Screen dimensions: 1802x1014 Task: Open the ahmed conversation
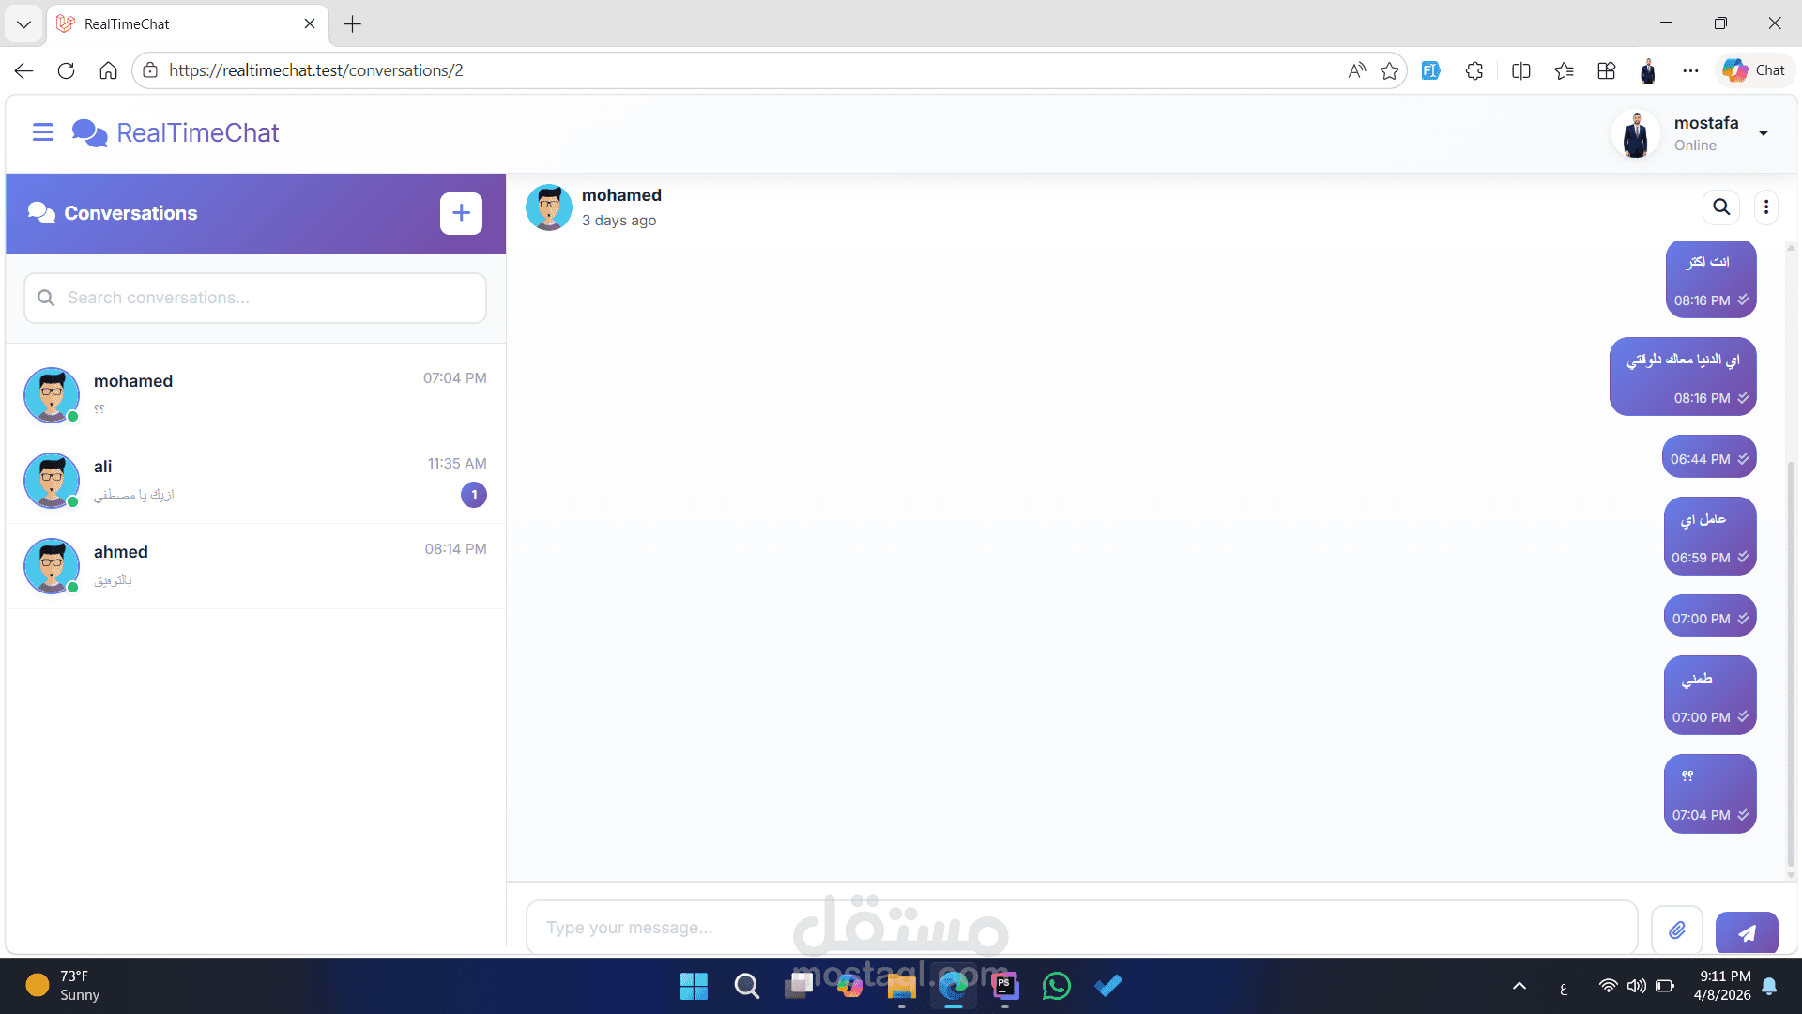click(x=255, y=565)
